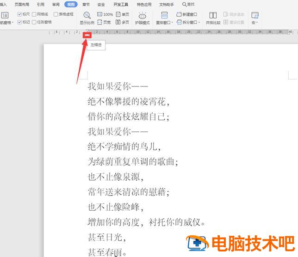Click on poem line 也不止像泉源
Viewport: 298px width, 257px height.
[x=116, y=177]
